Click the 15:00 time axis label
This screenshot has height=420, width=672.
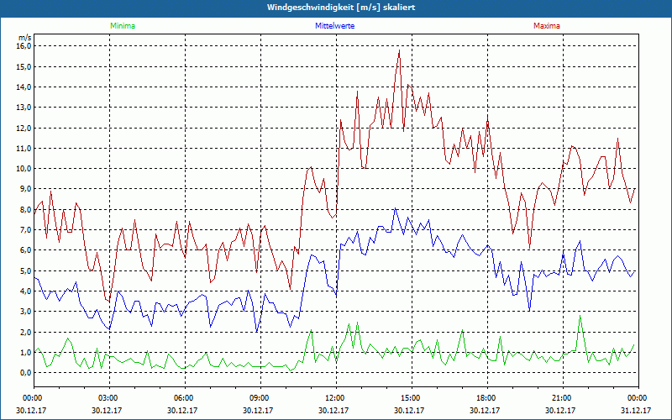coord(412,398)
